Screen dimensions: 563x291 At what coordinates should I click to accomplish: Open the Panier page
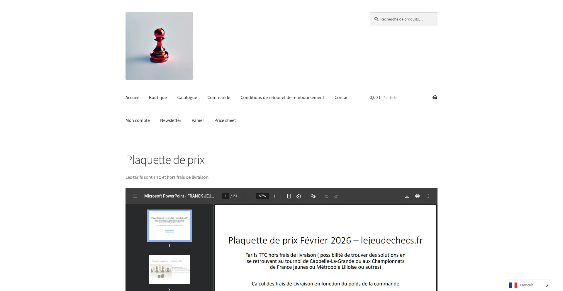coord(198,120)
